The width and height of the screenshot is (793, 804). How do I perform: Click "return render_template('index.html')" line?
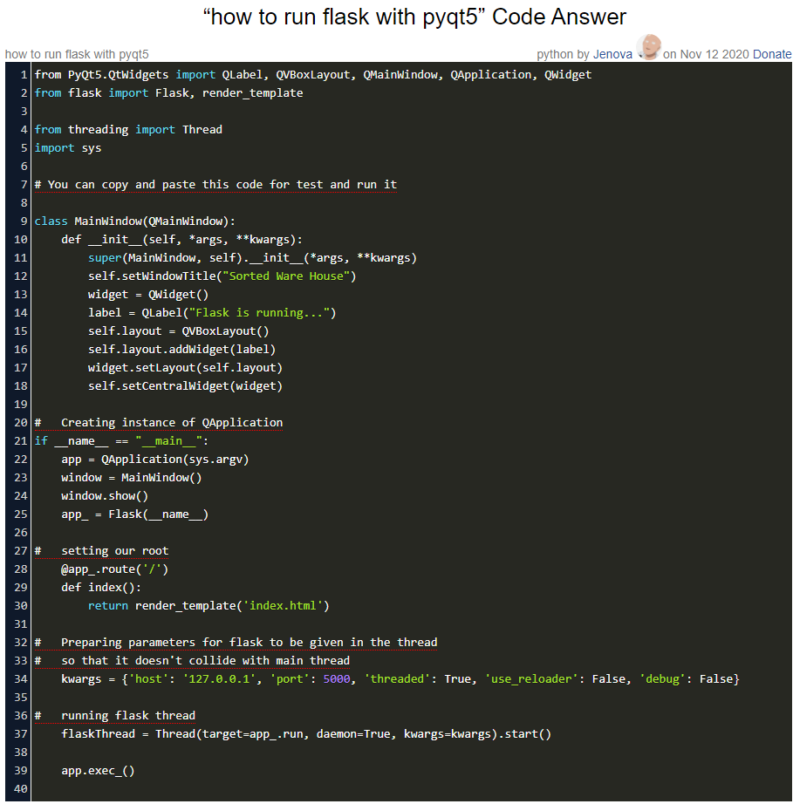click(x=209, y=606)
